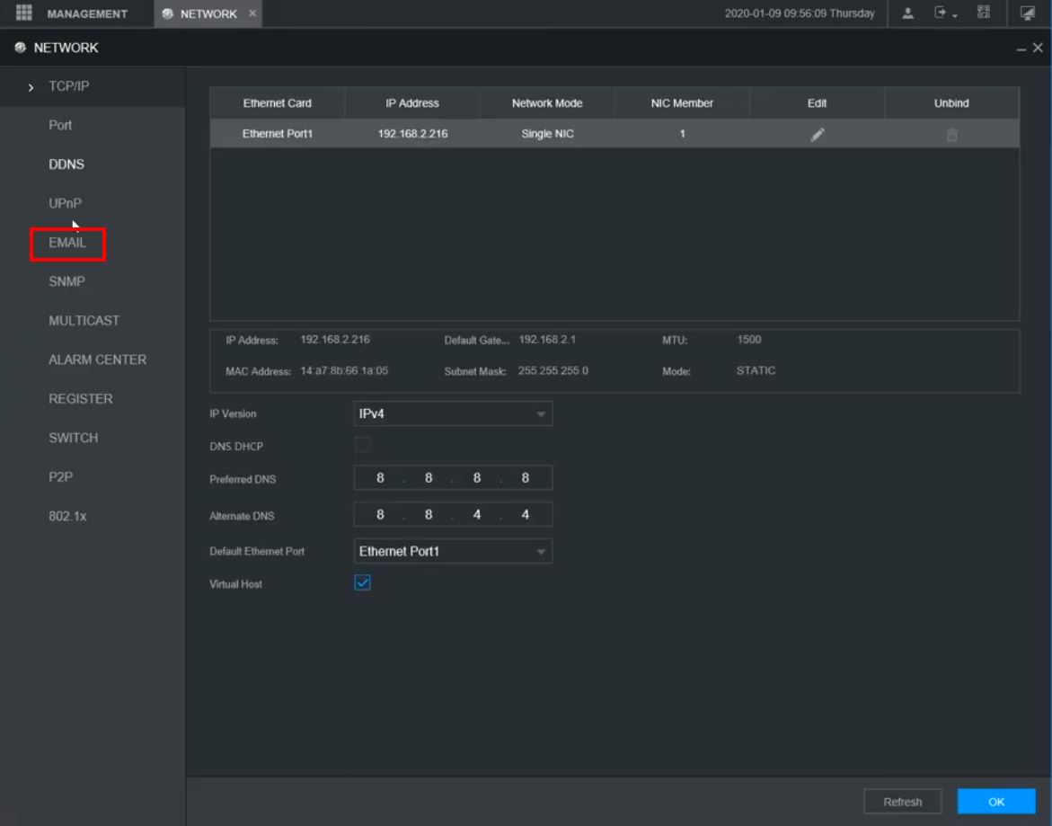
Task: Click the Network Mode column header
Action: (x=547, y=103)
